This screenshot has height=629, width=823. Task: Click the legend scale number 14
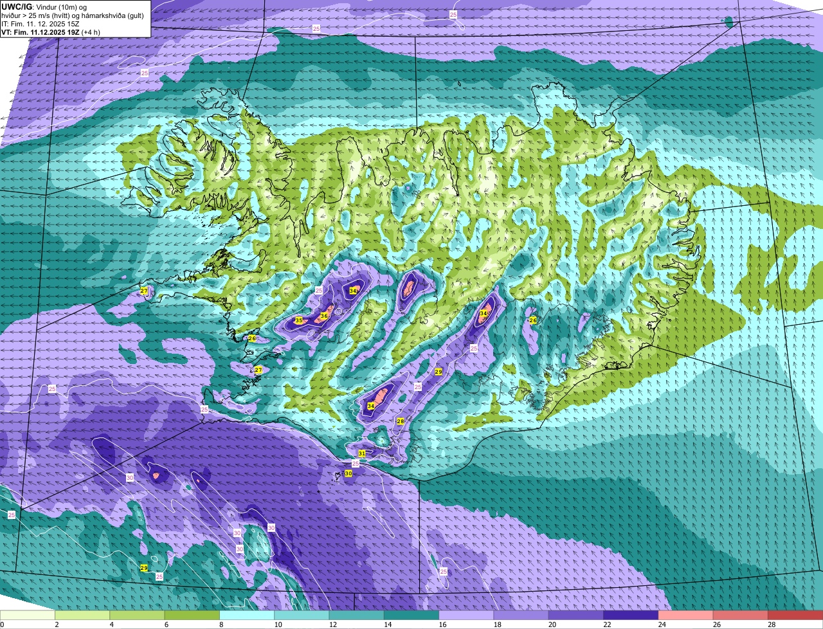tap(388, 624)
